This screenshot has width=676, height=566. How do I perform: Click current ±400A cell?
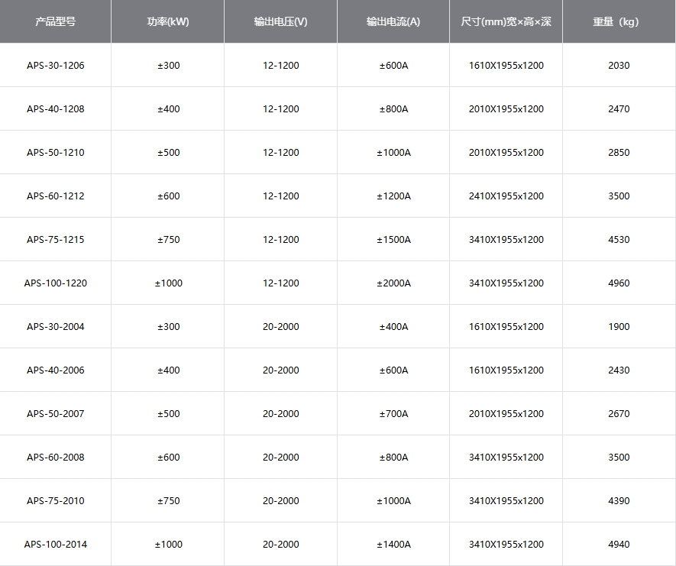(393, 327)
